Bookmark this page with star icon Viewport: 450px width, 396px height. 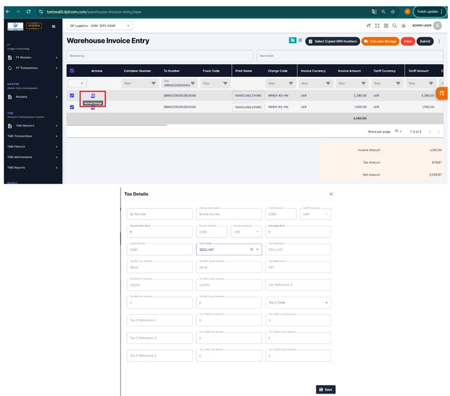393,12
